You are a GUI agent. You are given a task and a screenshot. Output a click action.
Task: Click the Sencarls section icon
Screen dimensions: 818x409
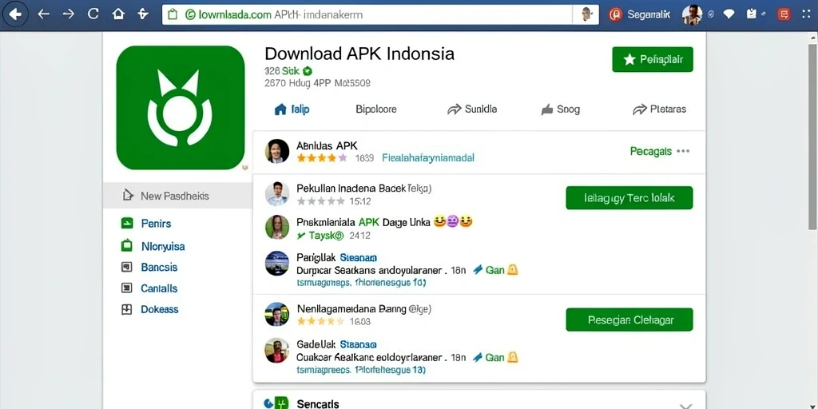point(276,403)
